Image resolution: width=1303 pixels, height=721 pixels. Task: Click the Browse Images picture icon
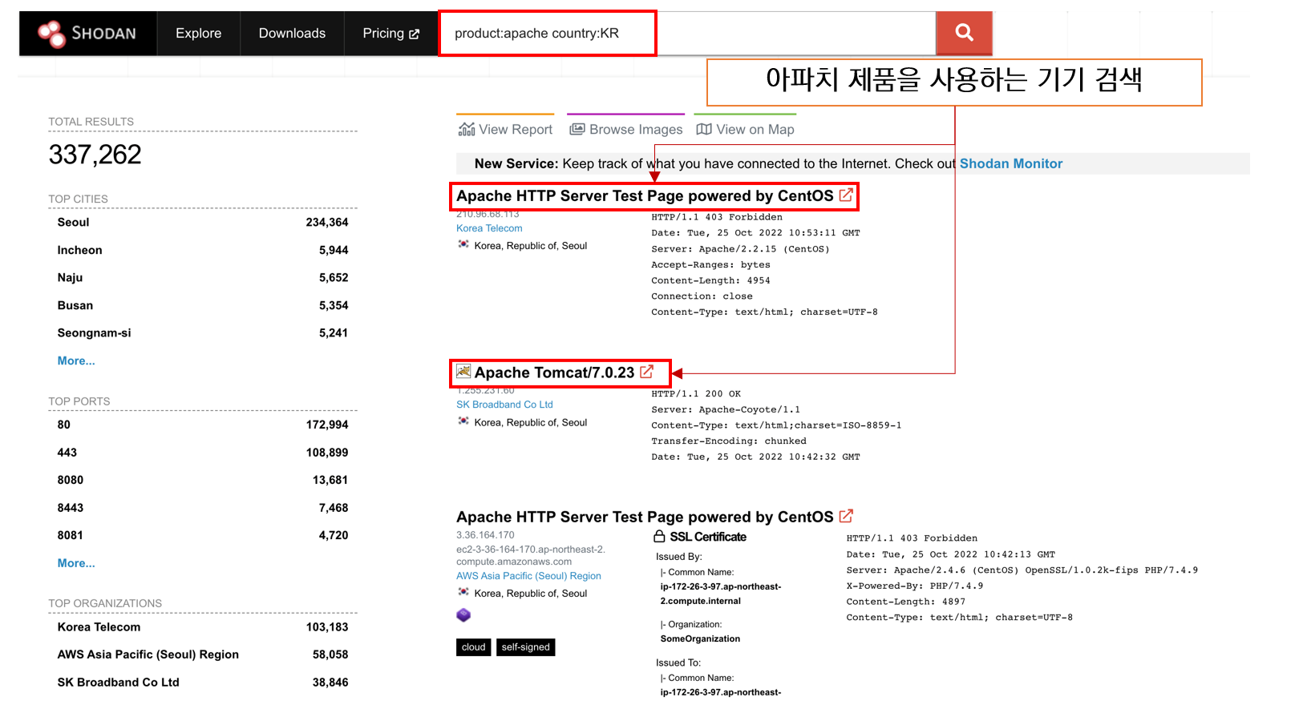[577, 129]
